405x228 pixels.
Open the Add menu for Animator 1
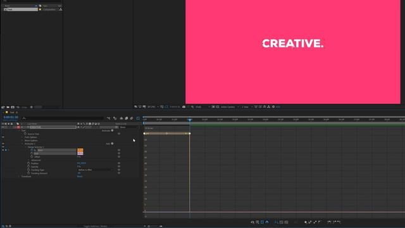112,144
